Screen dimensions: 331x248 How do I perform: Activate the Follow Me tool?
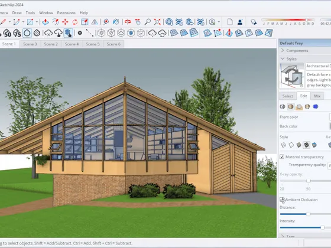click(x=56, y=22)
